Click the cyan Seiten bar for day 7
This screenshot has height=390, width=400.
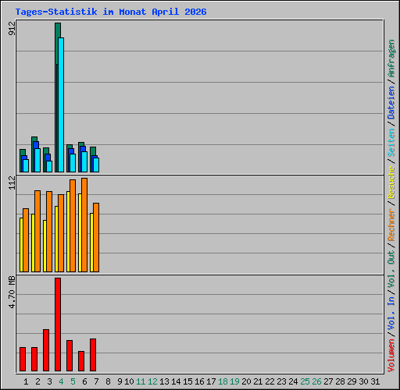pyautogui.click(x=96, y=165)
